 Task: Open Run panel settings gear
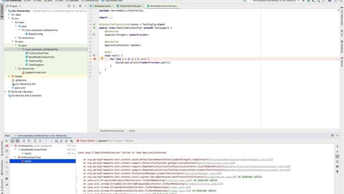(332, 135)
